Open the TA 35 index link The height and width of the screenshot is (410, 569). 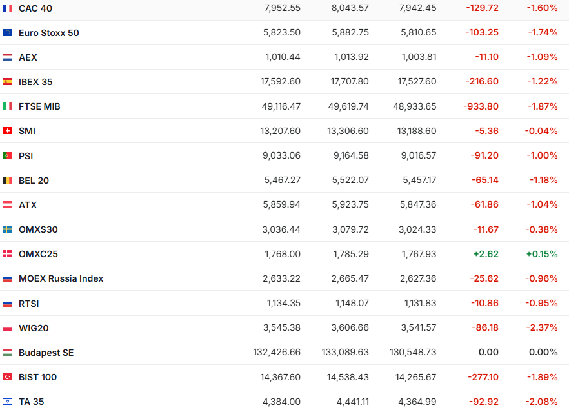31,402
